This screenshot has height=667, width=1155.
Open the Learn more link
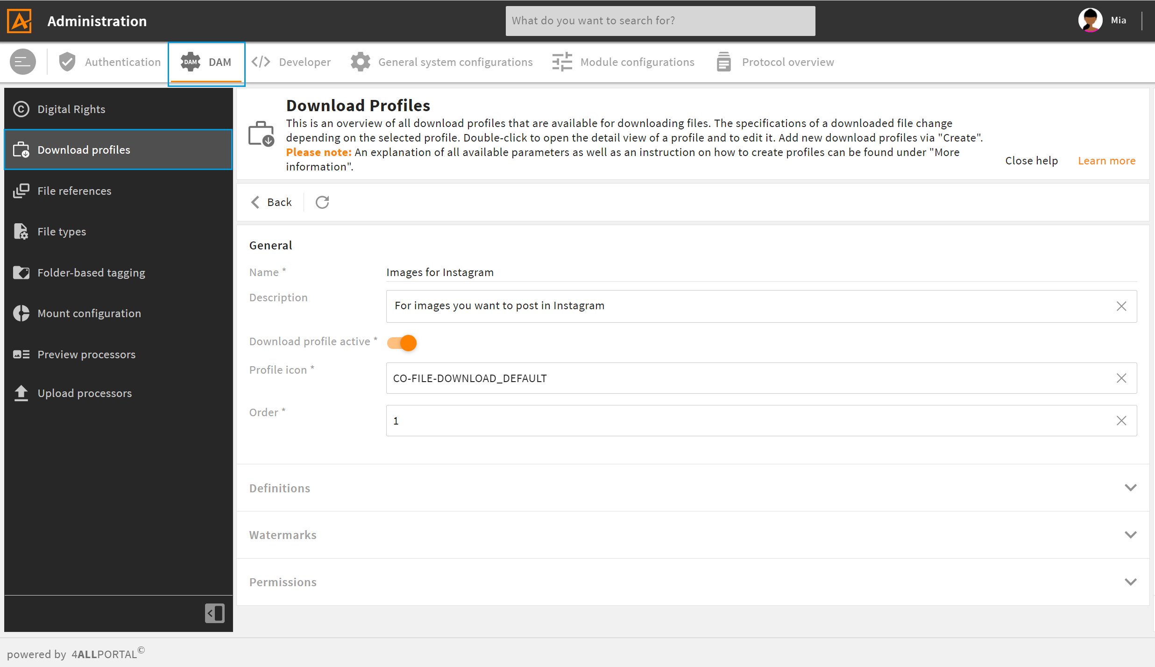point(1106,161)
